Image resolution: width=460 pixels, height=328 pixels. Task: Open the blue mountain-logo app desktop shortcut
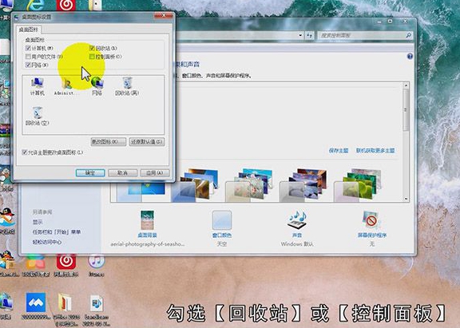tap(36, 306)
